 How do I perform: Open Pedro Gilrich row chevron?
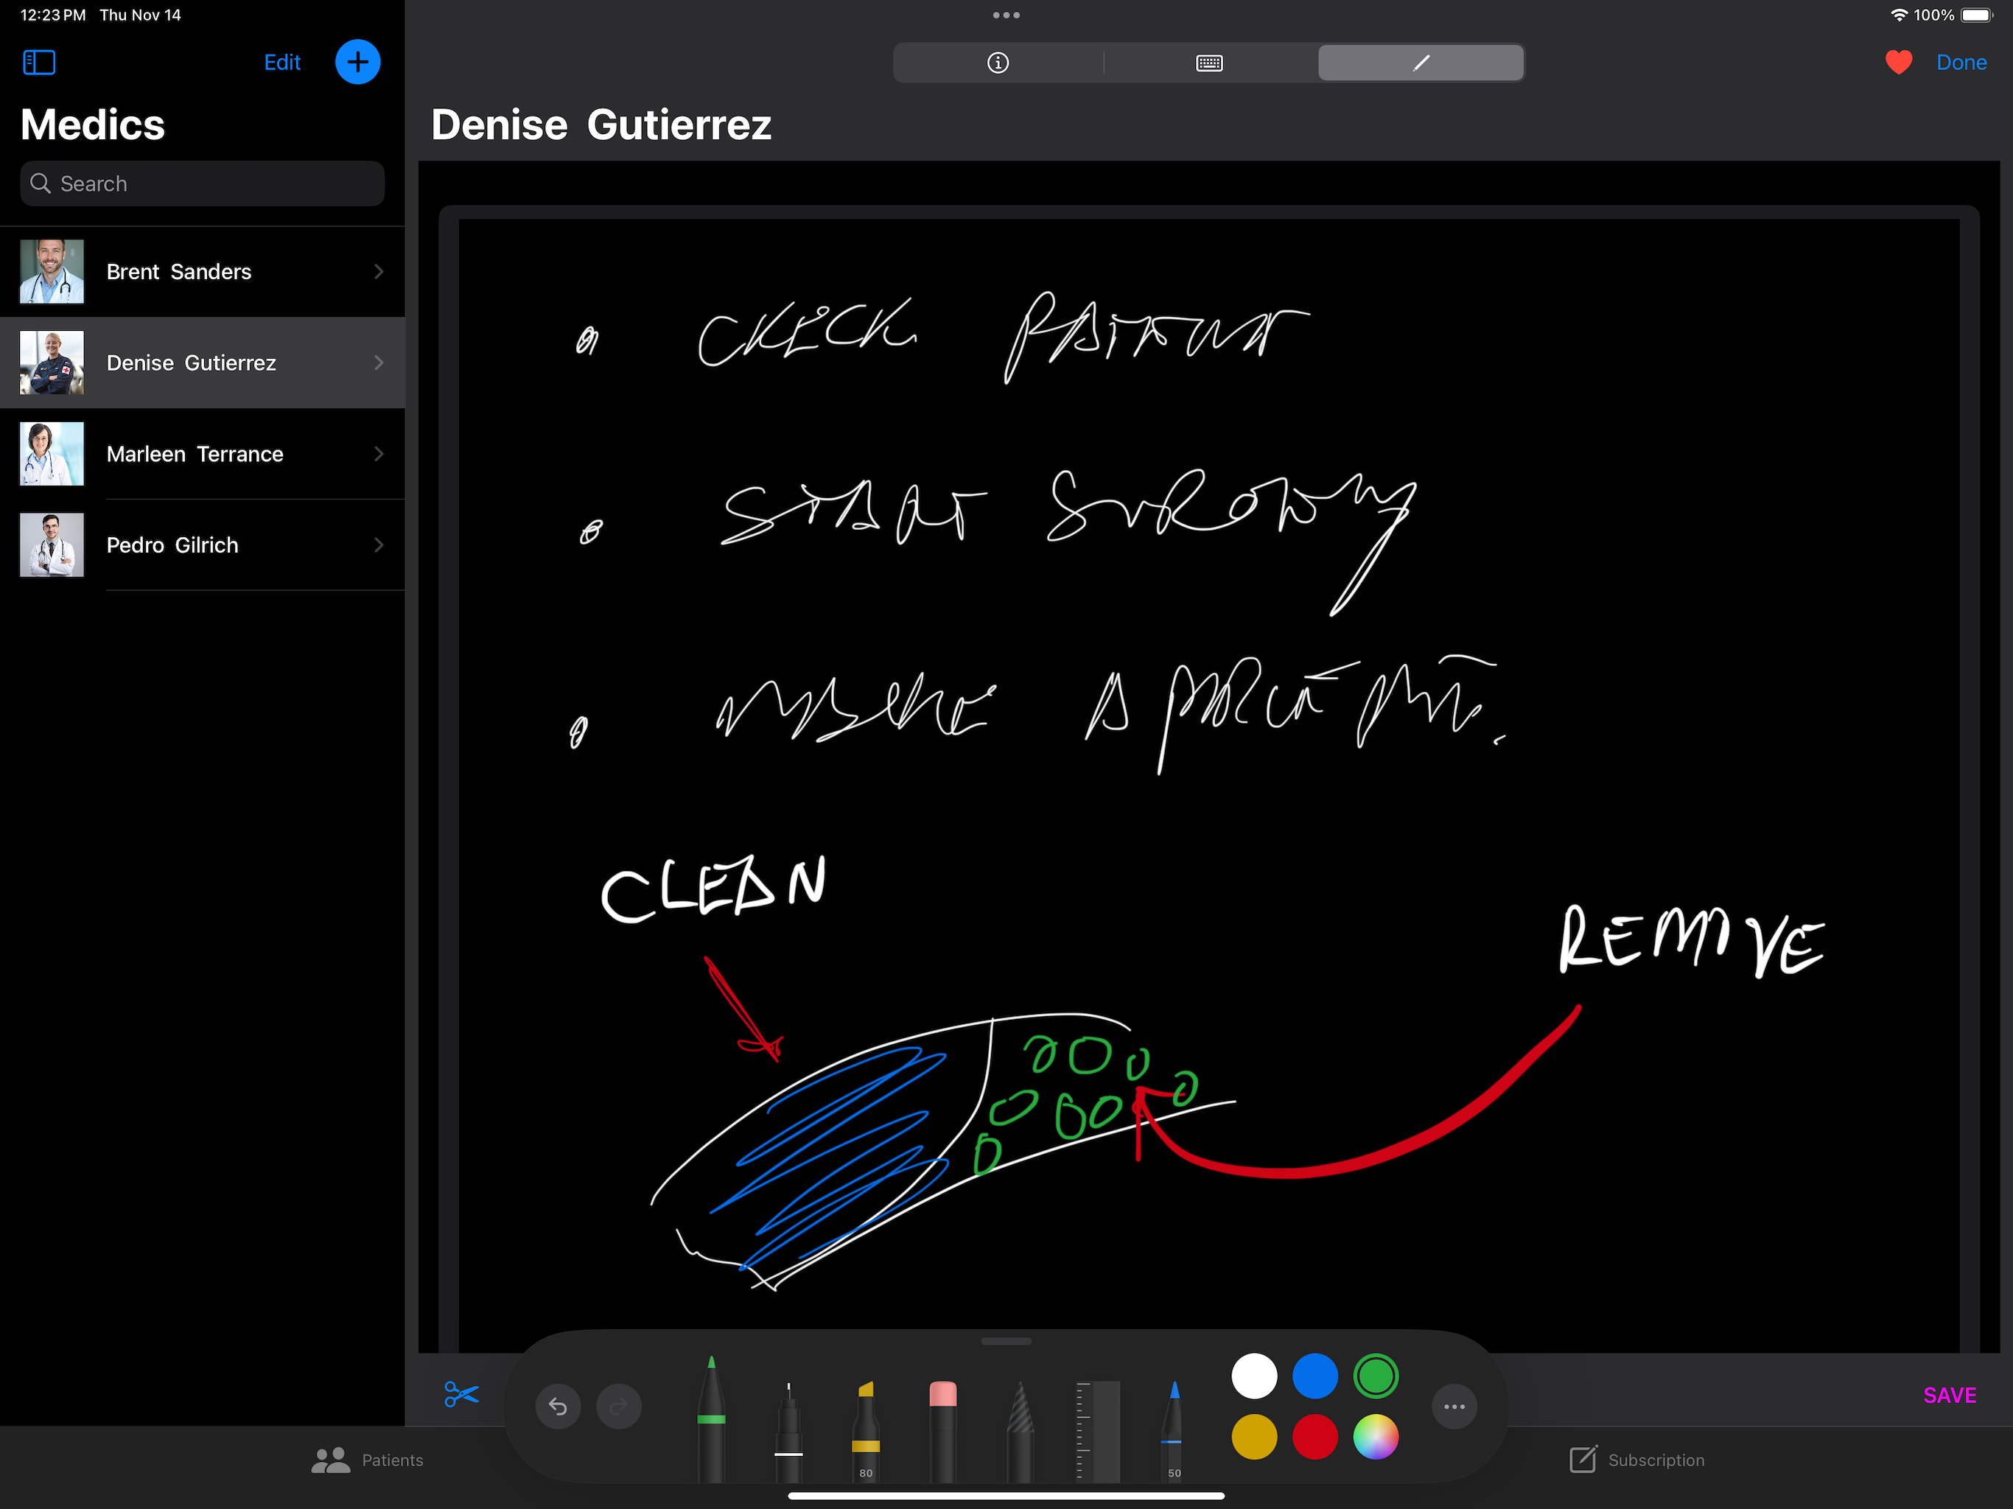tap(379, 545)
